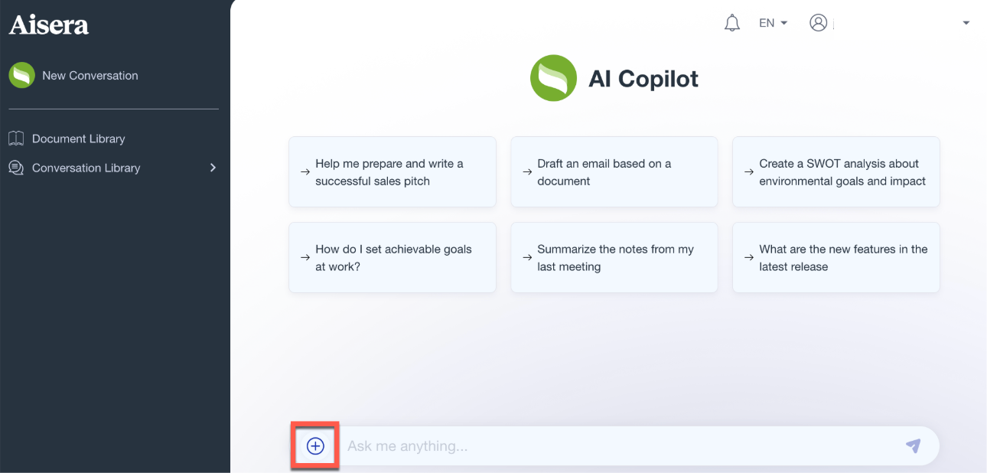
Task: Open the EN language dropdown
Action: coord(773,23)
